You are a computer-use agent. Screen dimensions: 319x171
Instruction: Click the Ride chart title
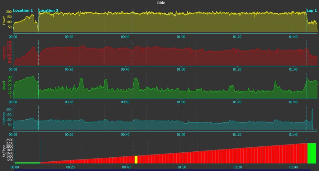pyautogui.click(x=161, y=3)
